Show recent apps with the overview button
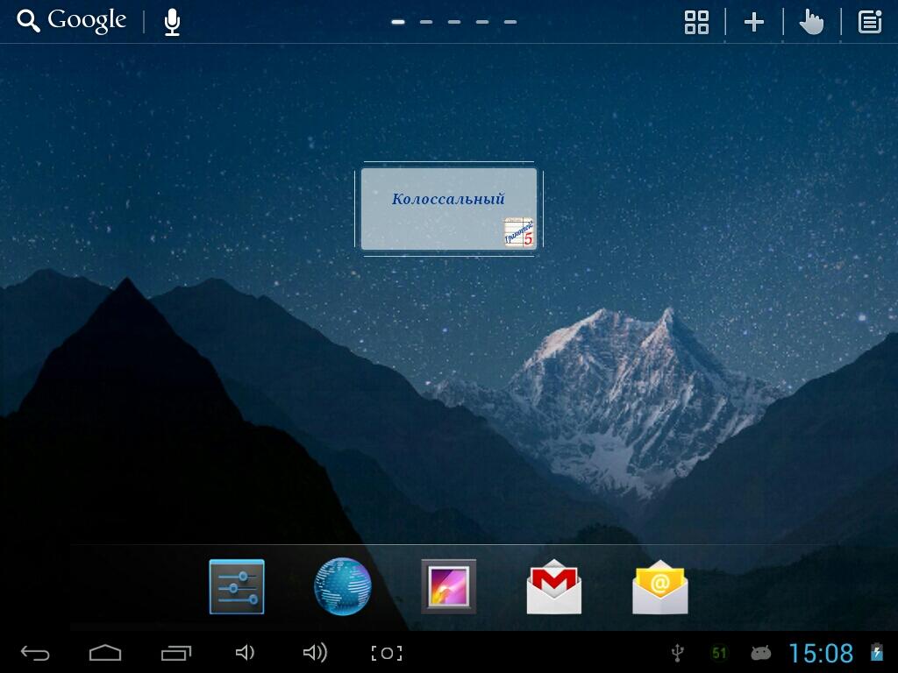898x673 pixels. pos(175,653)
